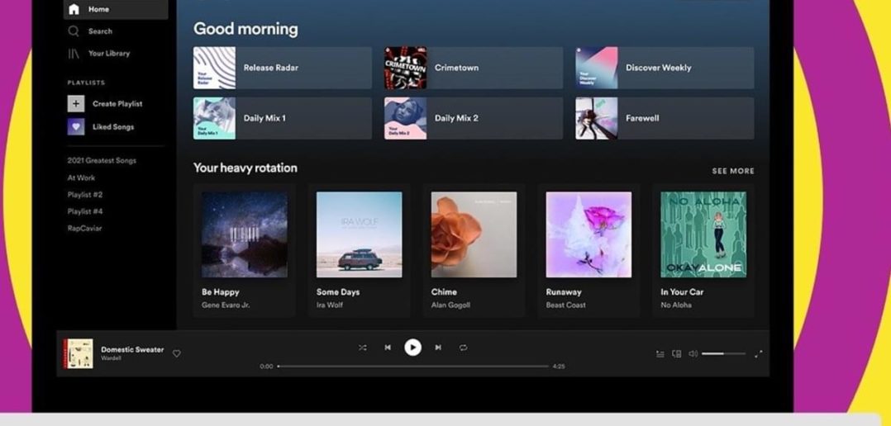Click the Domestic Sweater song title

[132, 349]
